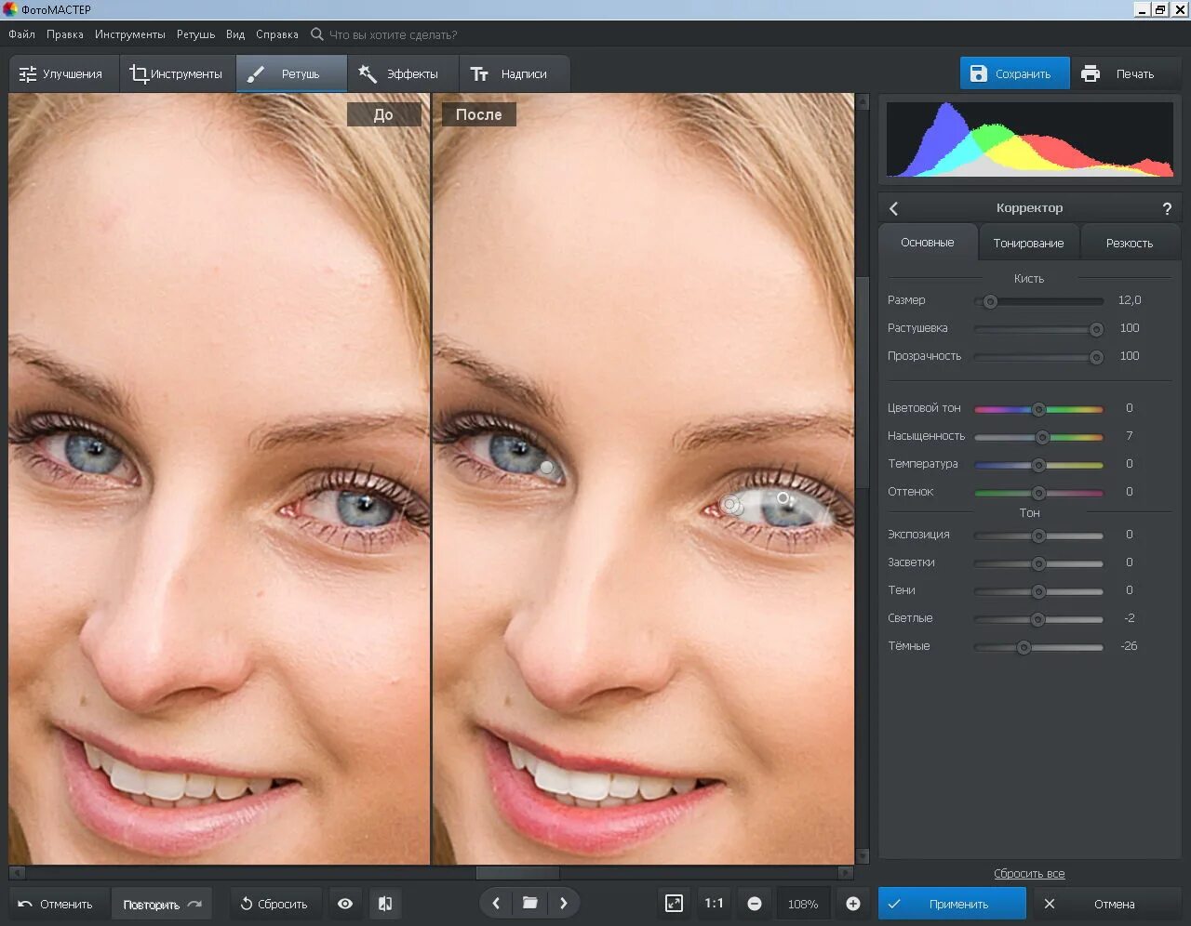
Task: Click the Повторить redo button
Action: click(161, 904)
